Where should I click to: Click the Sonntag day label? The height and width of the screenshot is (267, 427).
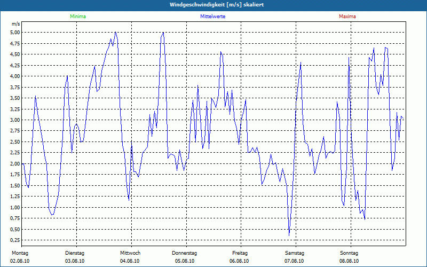click(349, 253)
